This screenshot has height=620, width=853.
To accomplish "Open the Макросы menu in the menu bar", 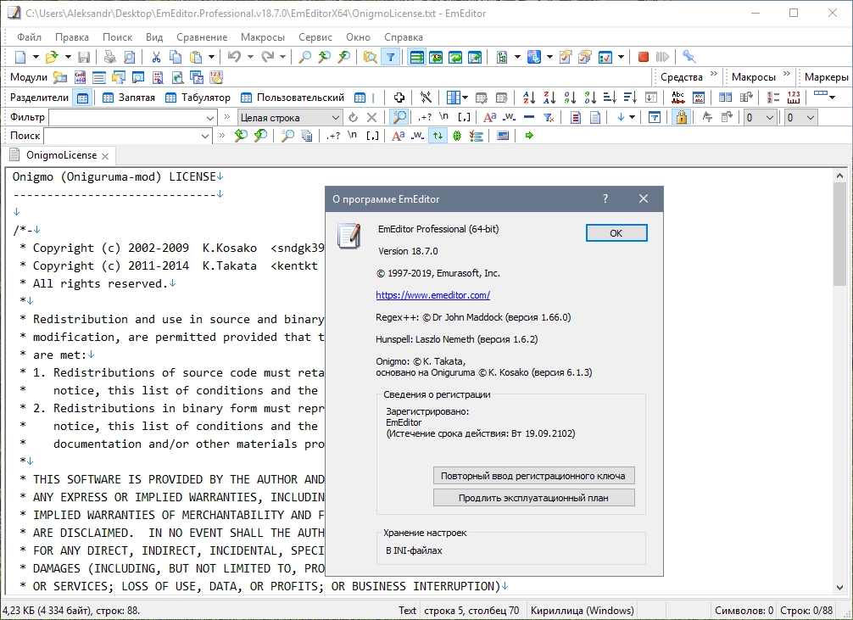I will 263,37.
